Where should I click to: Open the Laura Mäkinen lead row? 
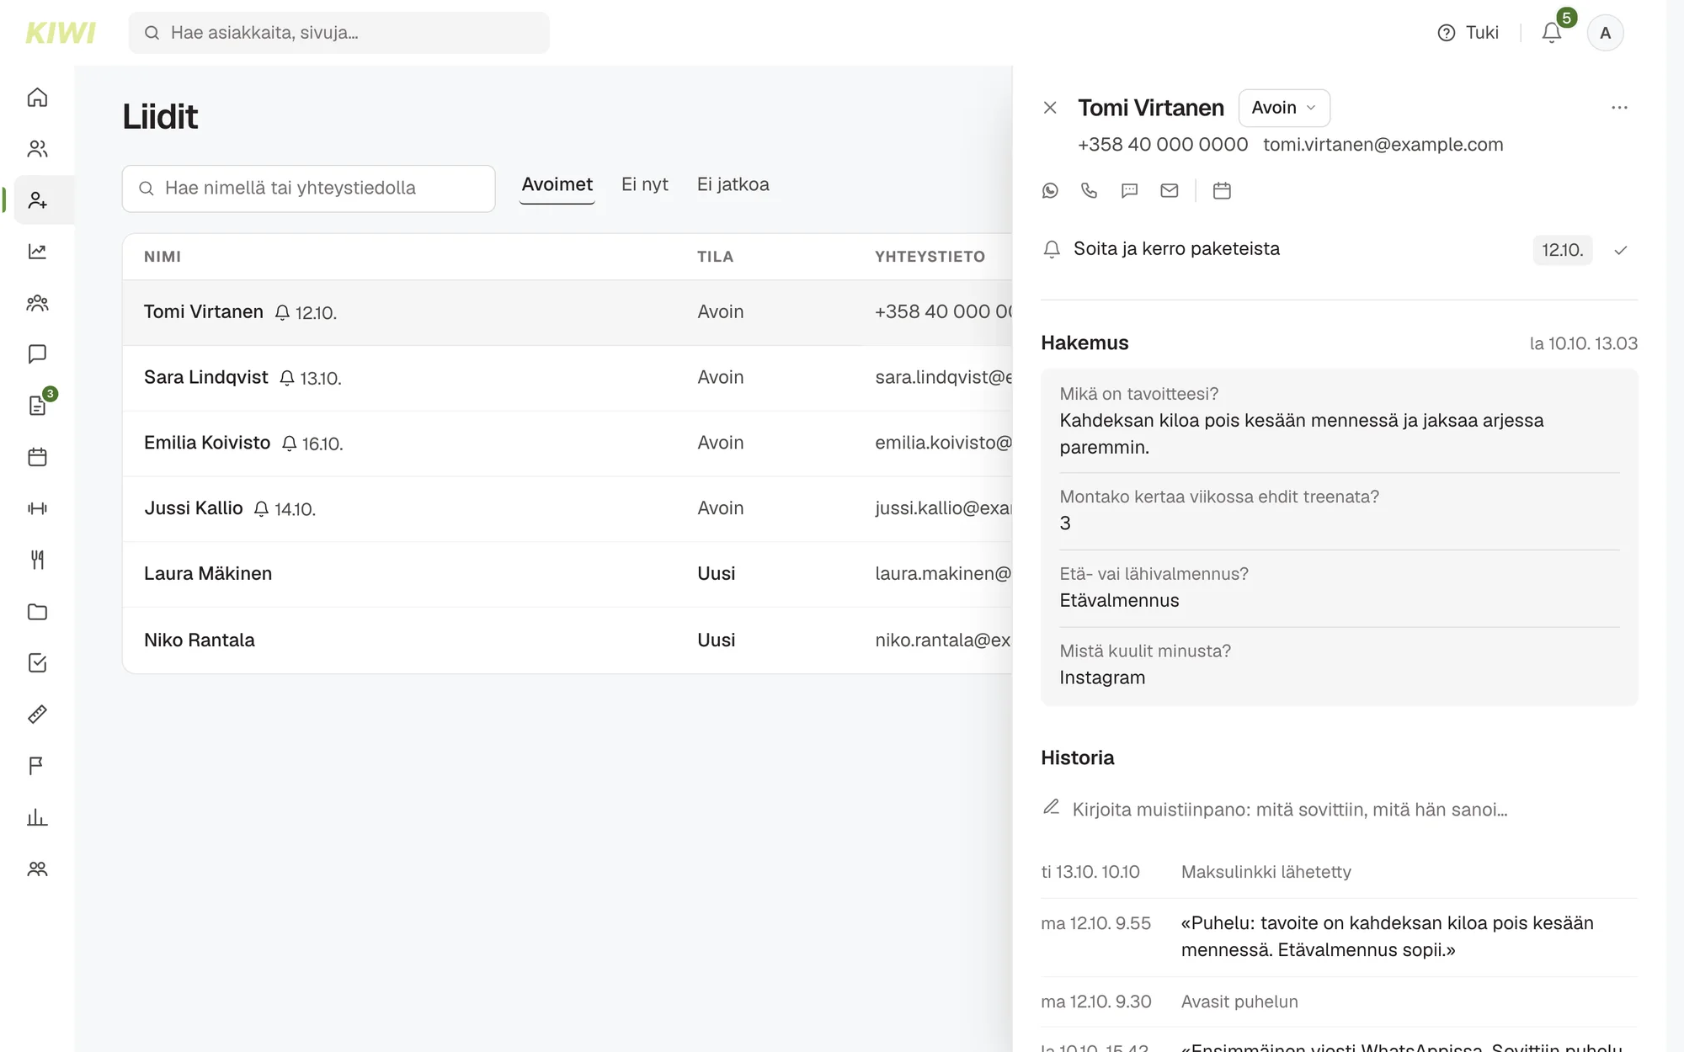(x=568, y=574)
